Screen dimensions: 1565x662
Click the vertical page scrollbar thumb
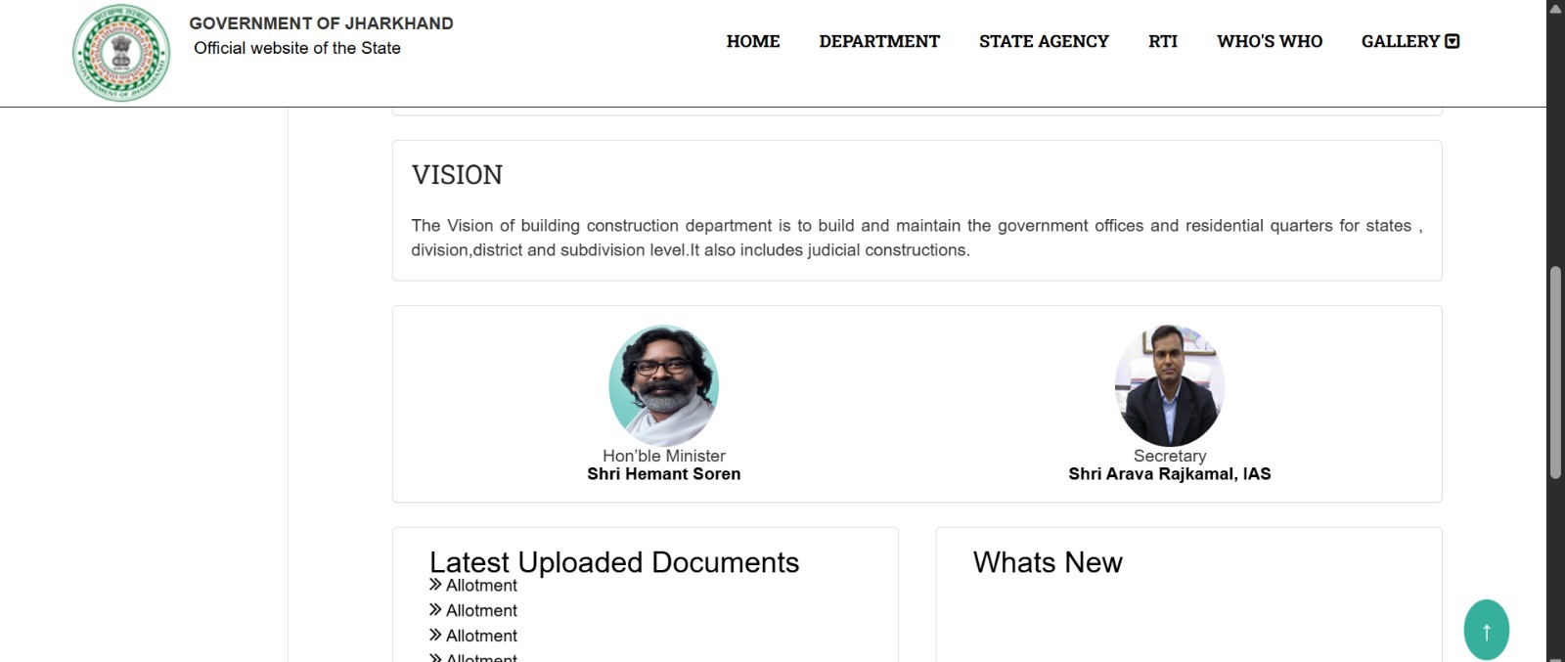[x=1555, y=372]
